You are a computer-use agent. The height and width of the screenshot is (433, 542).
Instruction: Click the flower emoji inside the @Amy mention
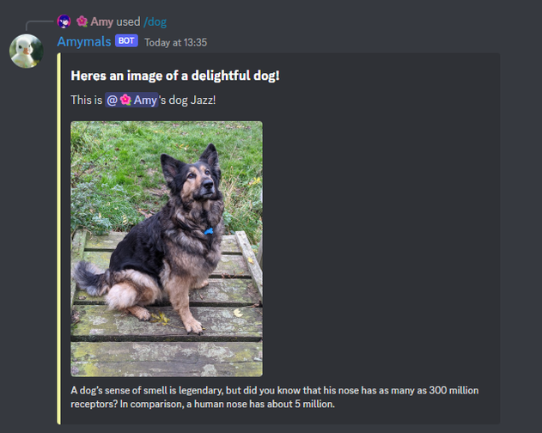125,100
